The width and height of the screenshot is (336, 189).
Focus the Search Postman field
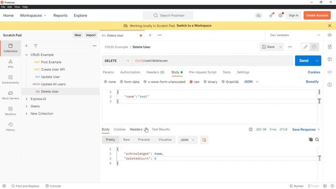168,15
